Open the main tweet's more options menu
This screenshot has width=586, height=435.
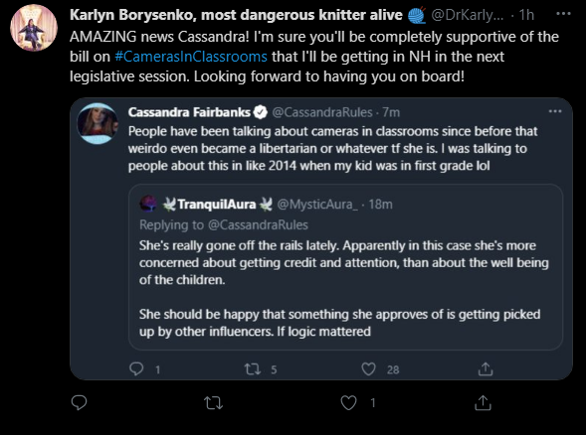coord(563,14)
